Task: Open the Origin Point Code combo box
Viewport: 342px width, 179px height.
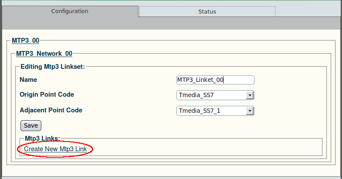Action: 215,95
